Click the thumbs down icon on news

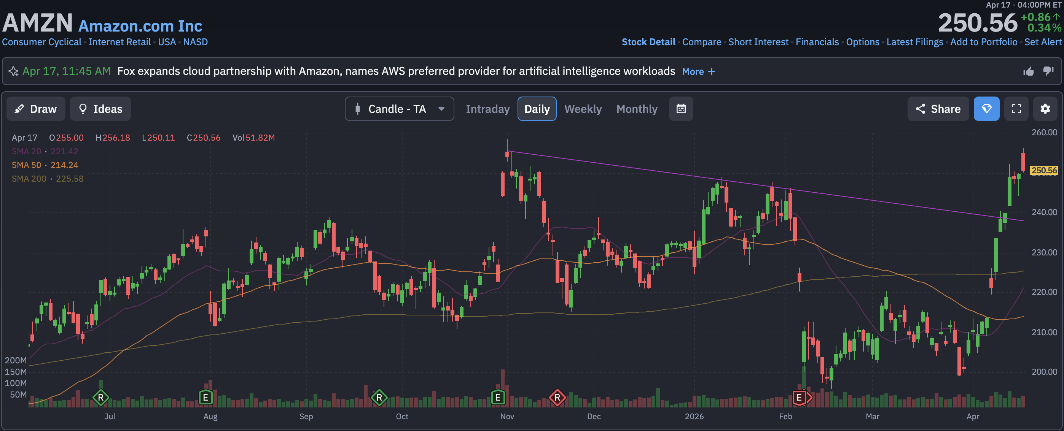pyautogui.click(x=1048, y=71)
